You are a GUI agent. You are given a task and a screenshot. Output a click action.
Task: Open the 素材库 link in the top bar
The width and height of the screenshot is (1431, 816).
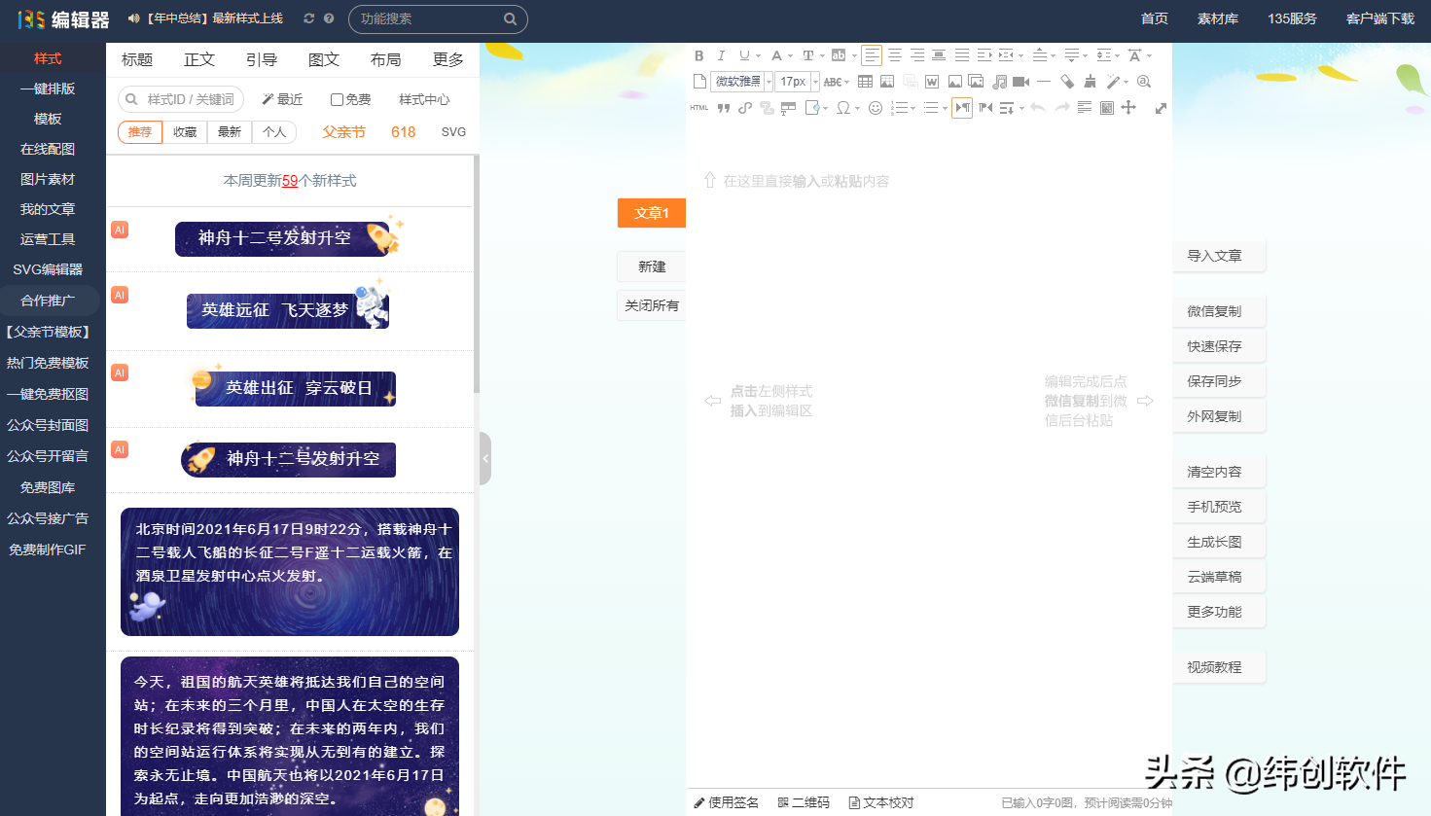pyautogui.click(x=1217, y=18)
